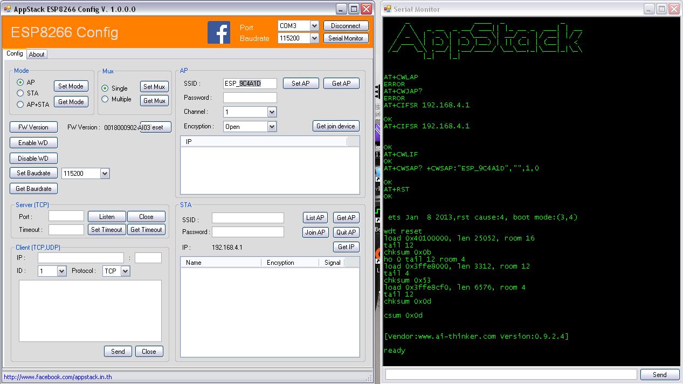Click the Serial Monitor window title icon
The height and width of the screenshot is (384, 683).
coord(388,9)
